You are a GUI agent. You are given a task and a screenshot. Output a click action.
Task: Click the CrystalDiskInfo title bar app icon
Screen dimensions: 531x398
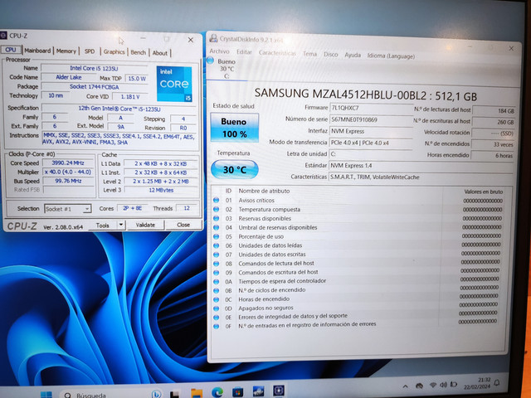213,38
